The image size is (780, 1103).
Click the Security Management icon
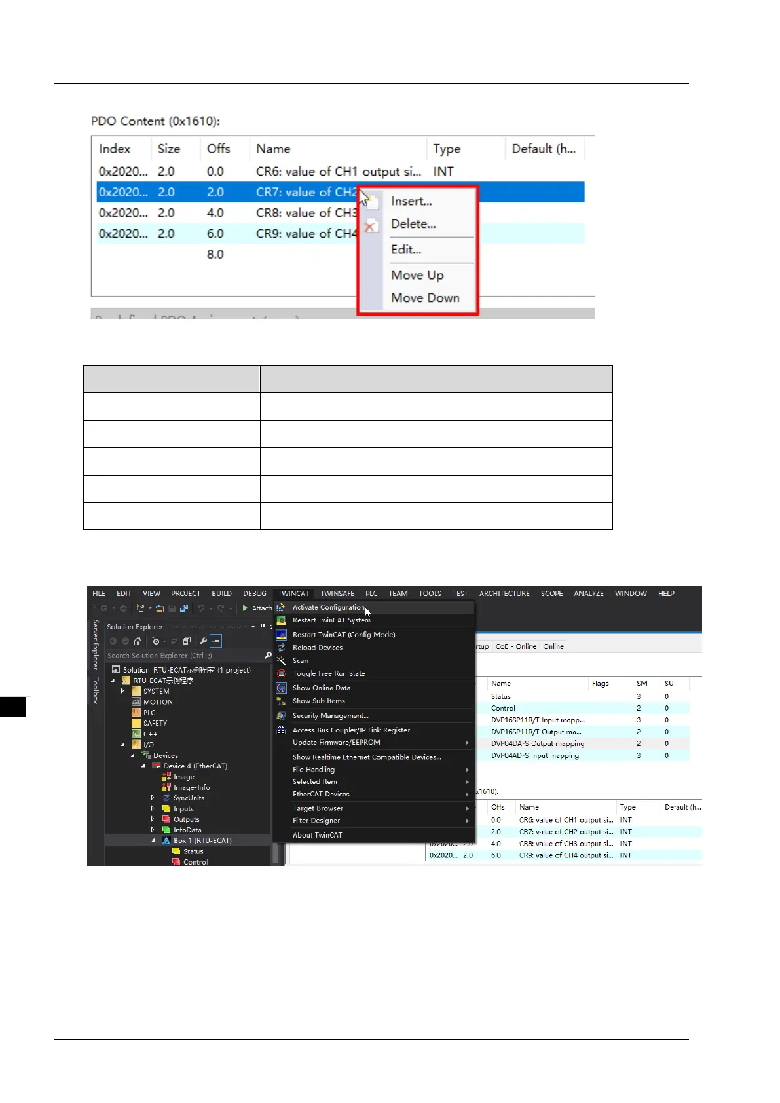coord(281,716)
